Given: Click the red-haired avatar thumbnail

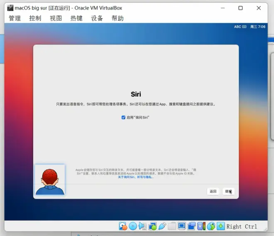Looking at the screenshot, I should pos(50,179).
